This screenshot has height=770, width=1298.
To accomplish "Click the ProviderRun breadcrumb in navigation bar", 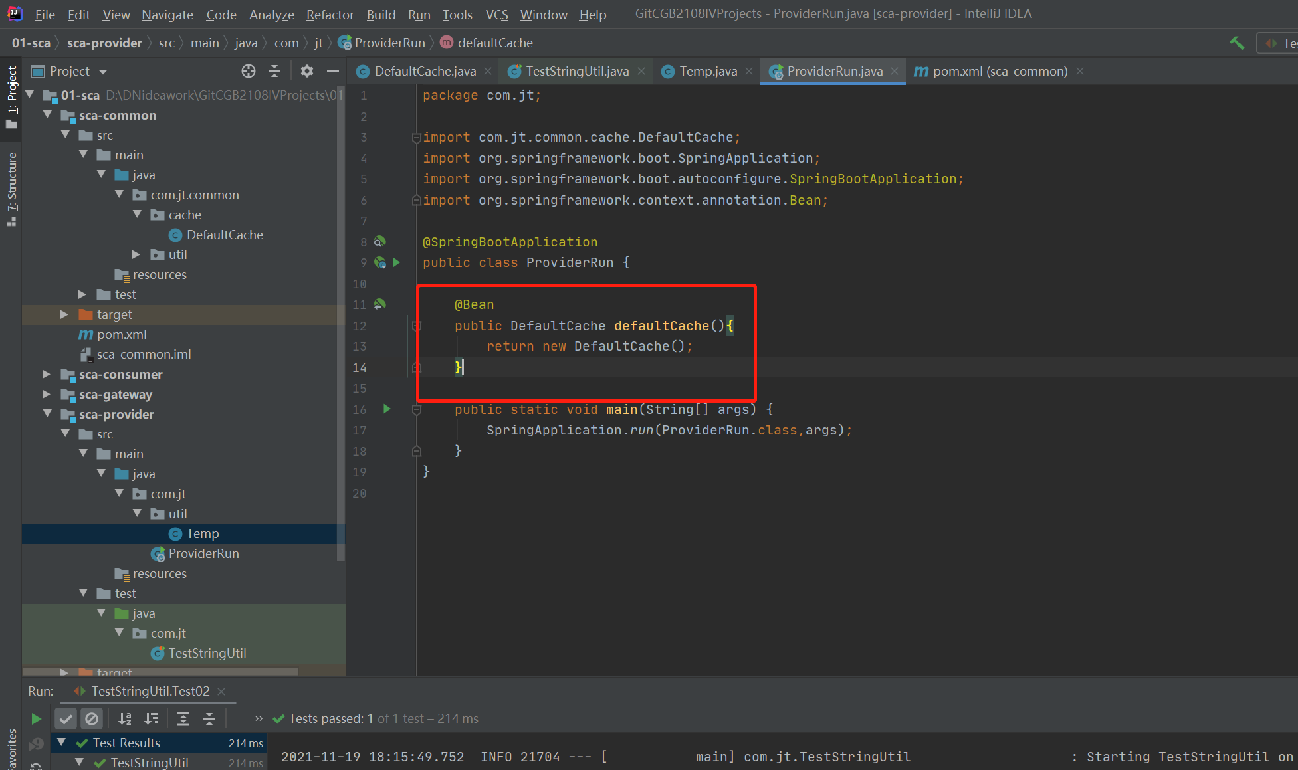I will coord(389,43).
